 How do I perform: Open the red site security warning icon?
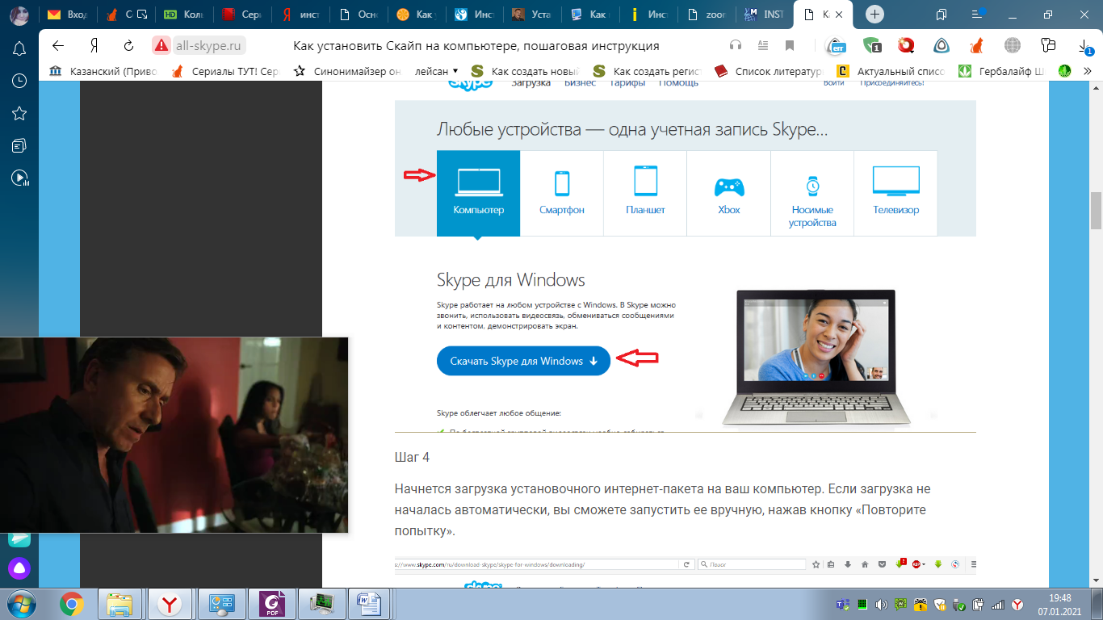(x=161, y=45)
